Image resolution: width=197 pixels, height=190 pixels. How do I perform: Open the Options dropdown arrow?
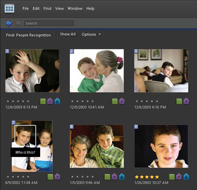(x=100, y=34)
